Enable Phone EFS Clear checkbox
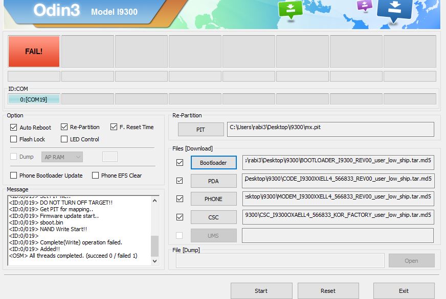Image resolution: width=446 pixels, height=299 pixels. click(x=95, y=176)
